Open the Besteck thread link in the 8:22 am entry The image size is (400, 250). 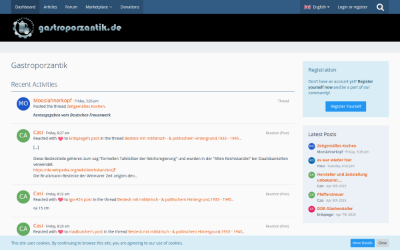[x=175, y=199]
